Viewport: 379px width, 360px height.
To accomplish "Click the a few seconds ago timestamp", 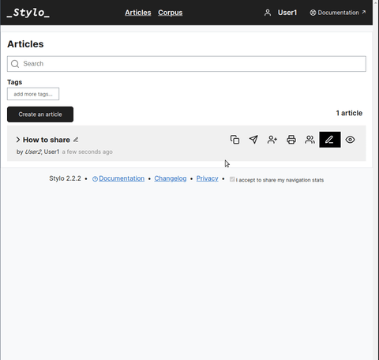I will 87,152.
